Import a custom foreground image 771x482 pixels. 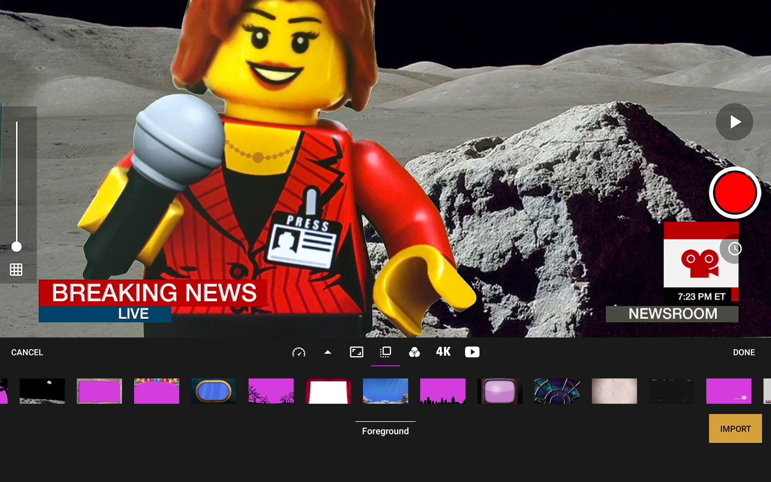pyautogui.click(x=735, y=429)
